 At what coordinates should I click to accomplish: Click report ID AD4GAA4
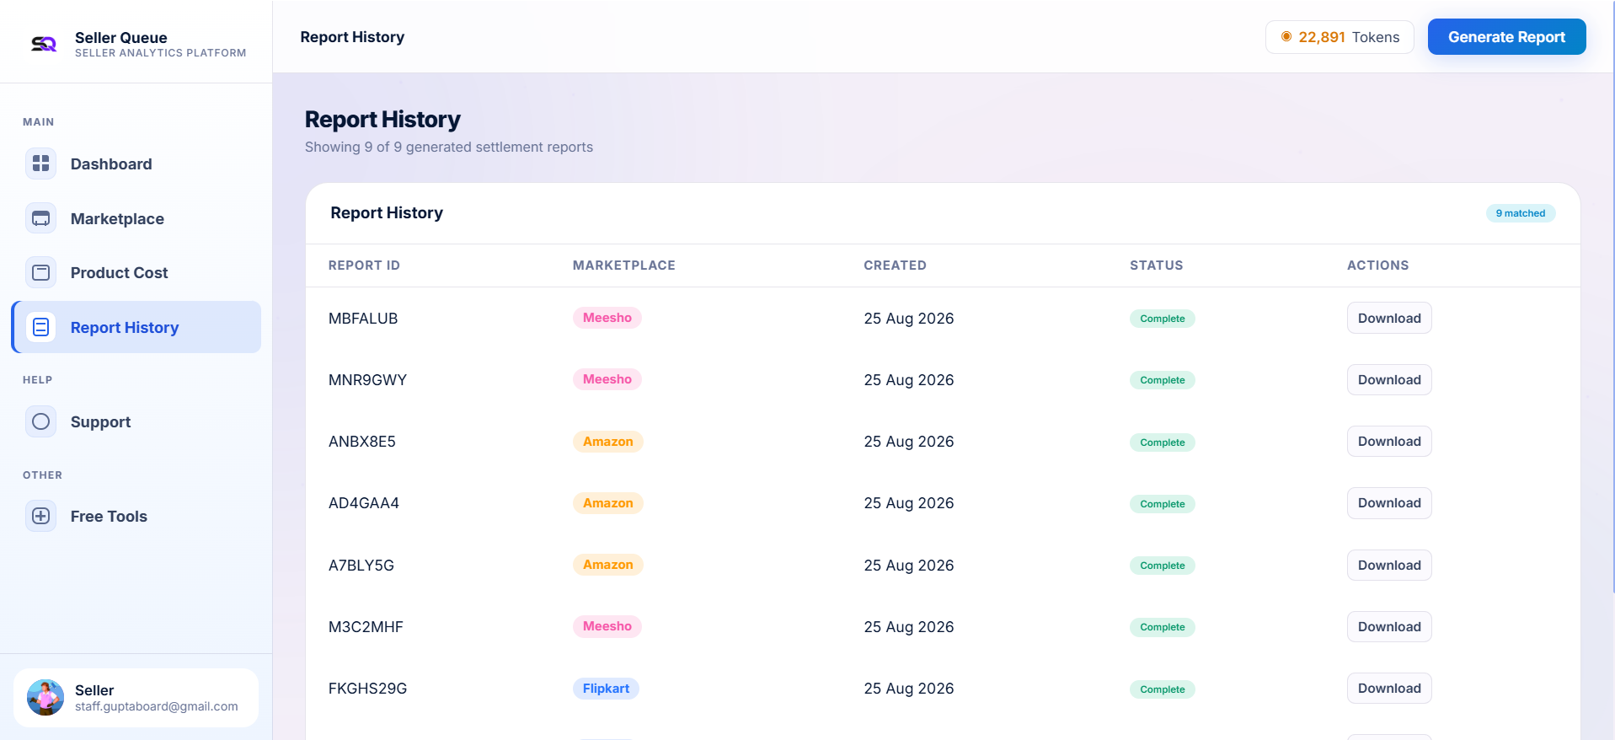click(364, 503)
